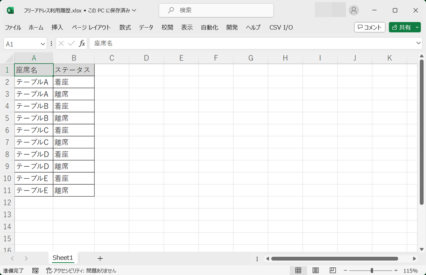426x275 pixels.
Task: Select cell B7 離席 in テーブルC row
Action: point(74,142)
